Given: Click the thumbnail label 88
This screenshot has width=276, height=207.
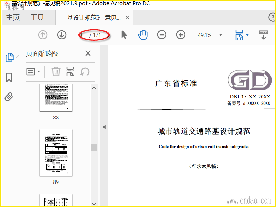Looking at the screenshot, I should (56, 117).
